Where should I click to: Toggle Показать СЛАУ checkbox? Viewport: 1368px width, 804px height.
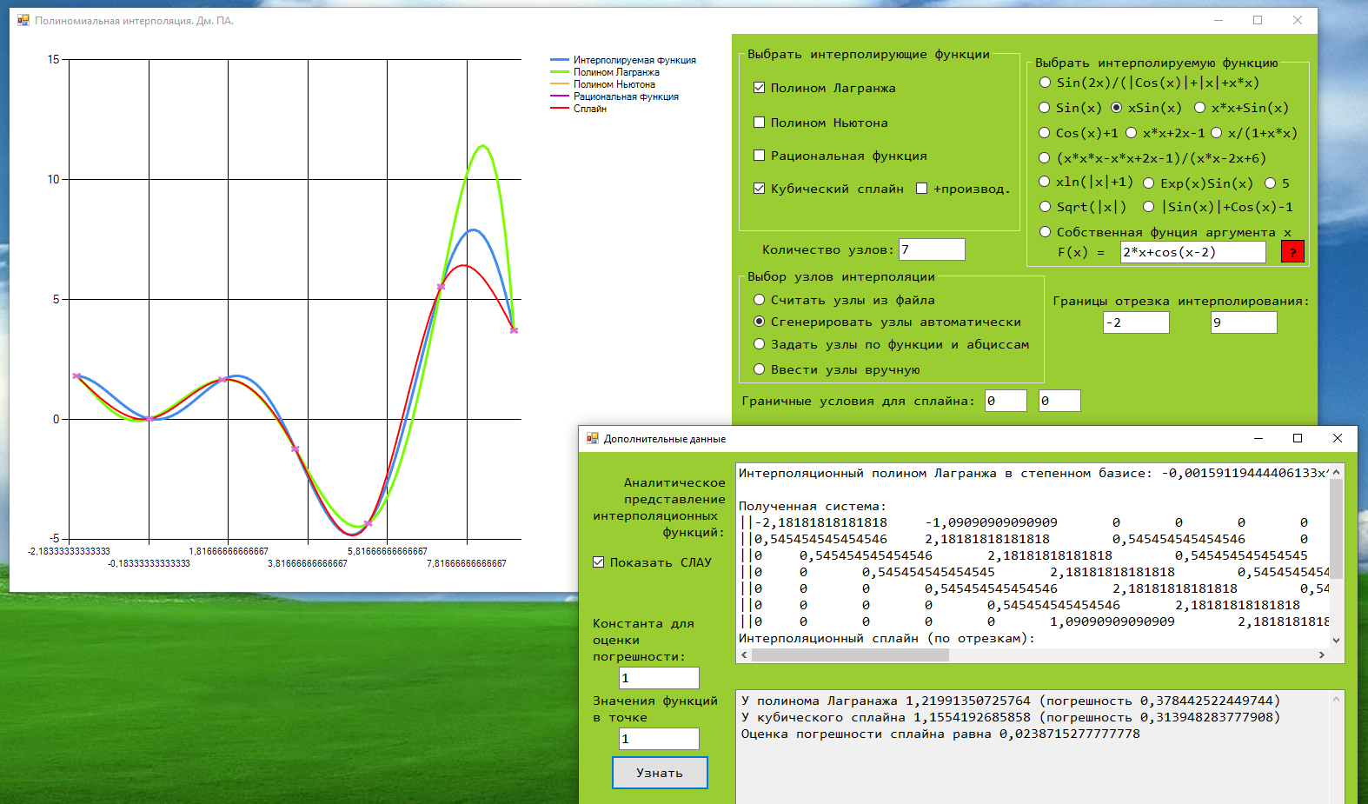(x=598, y=562)
